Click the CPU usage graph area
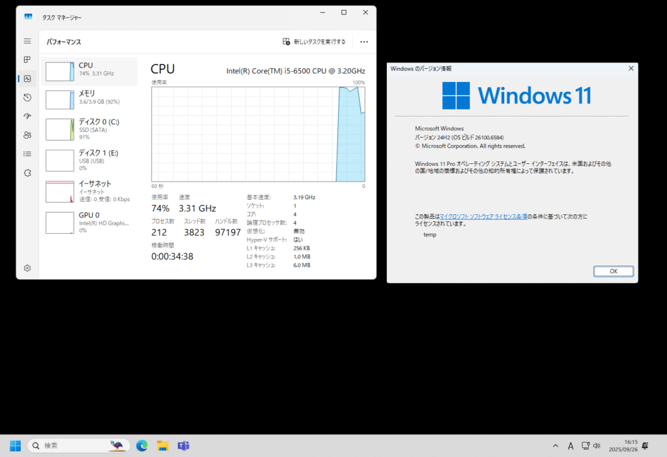Screen dimensions: 667x457 click(x=258, y=134)
